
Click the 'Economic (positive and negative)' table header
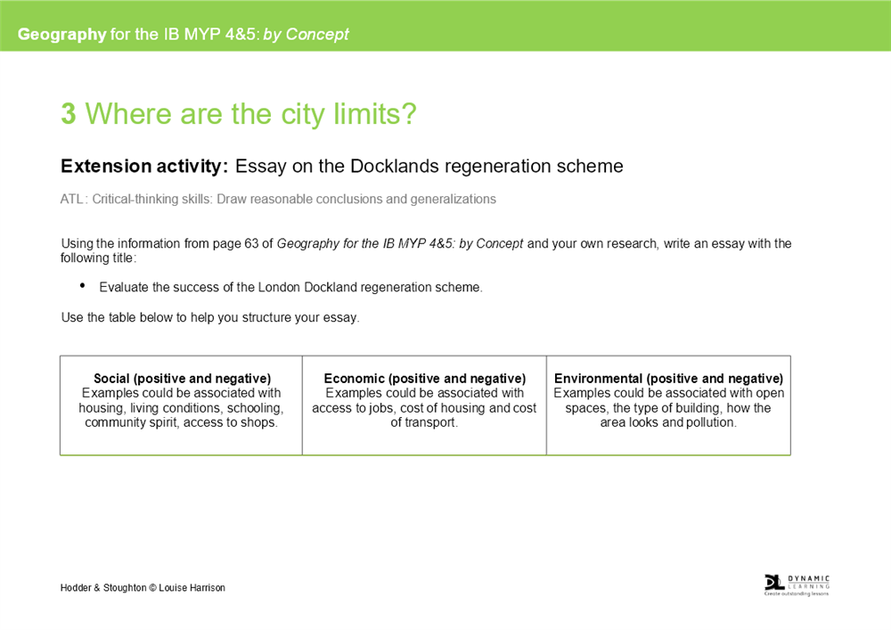pyautogui.click(x=424, y=378)
